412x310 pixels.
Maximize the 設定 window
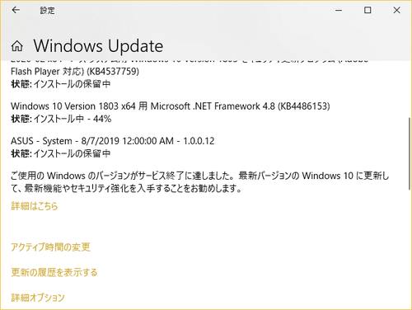coord(368,10)
